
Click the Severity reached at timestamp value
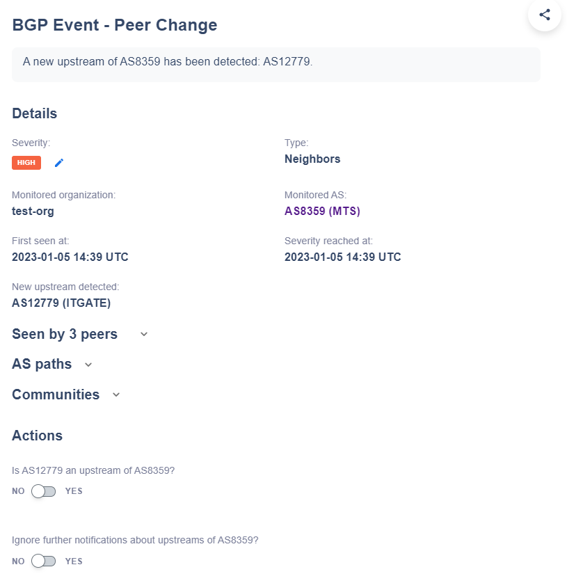click(x=342, y=257)
